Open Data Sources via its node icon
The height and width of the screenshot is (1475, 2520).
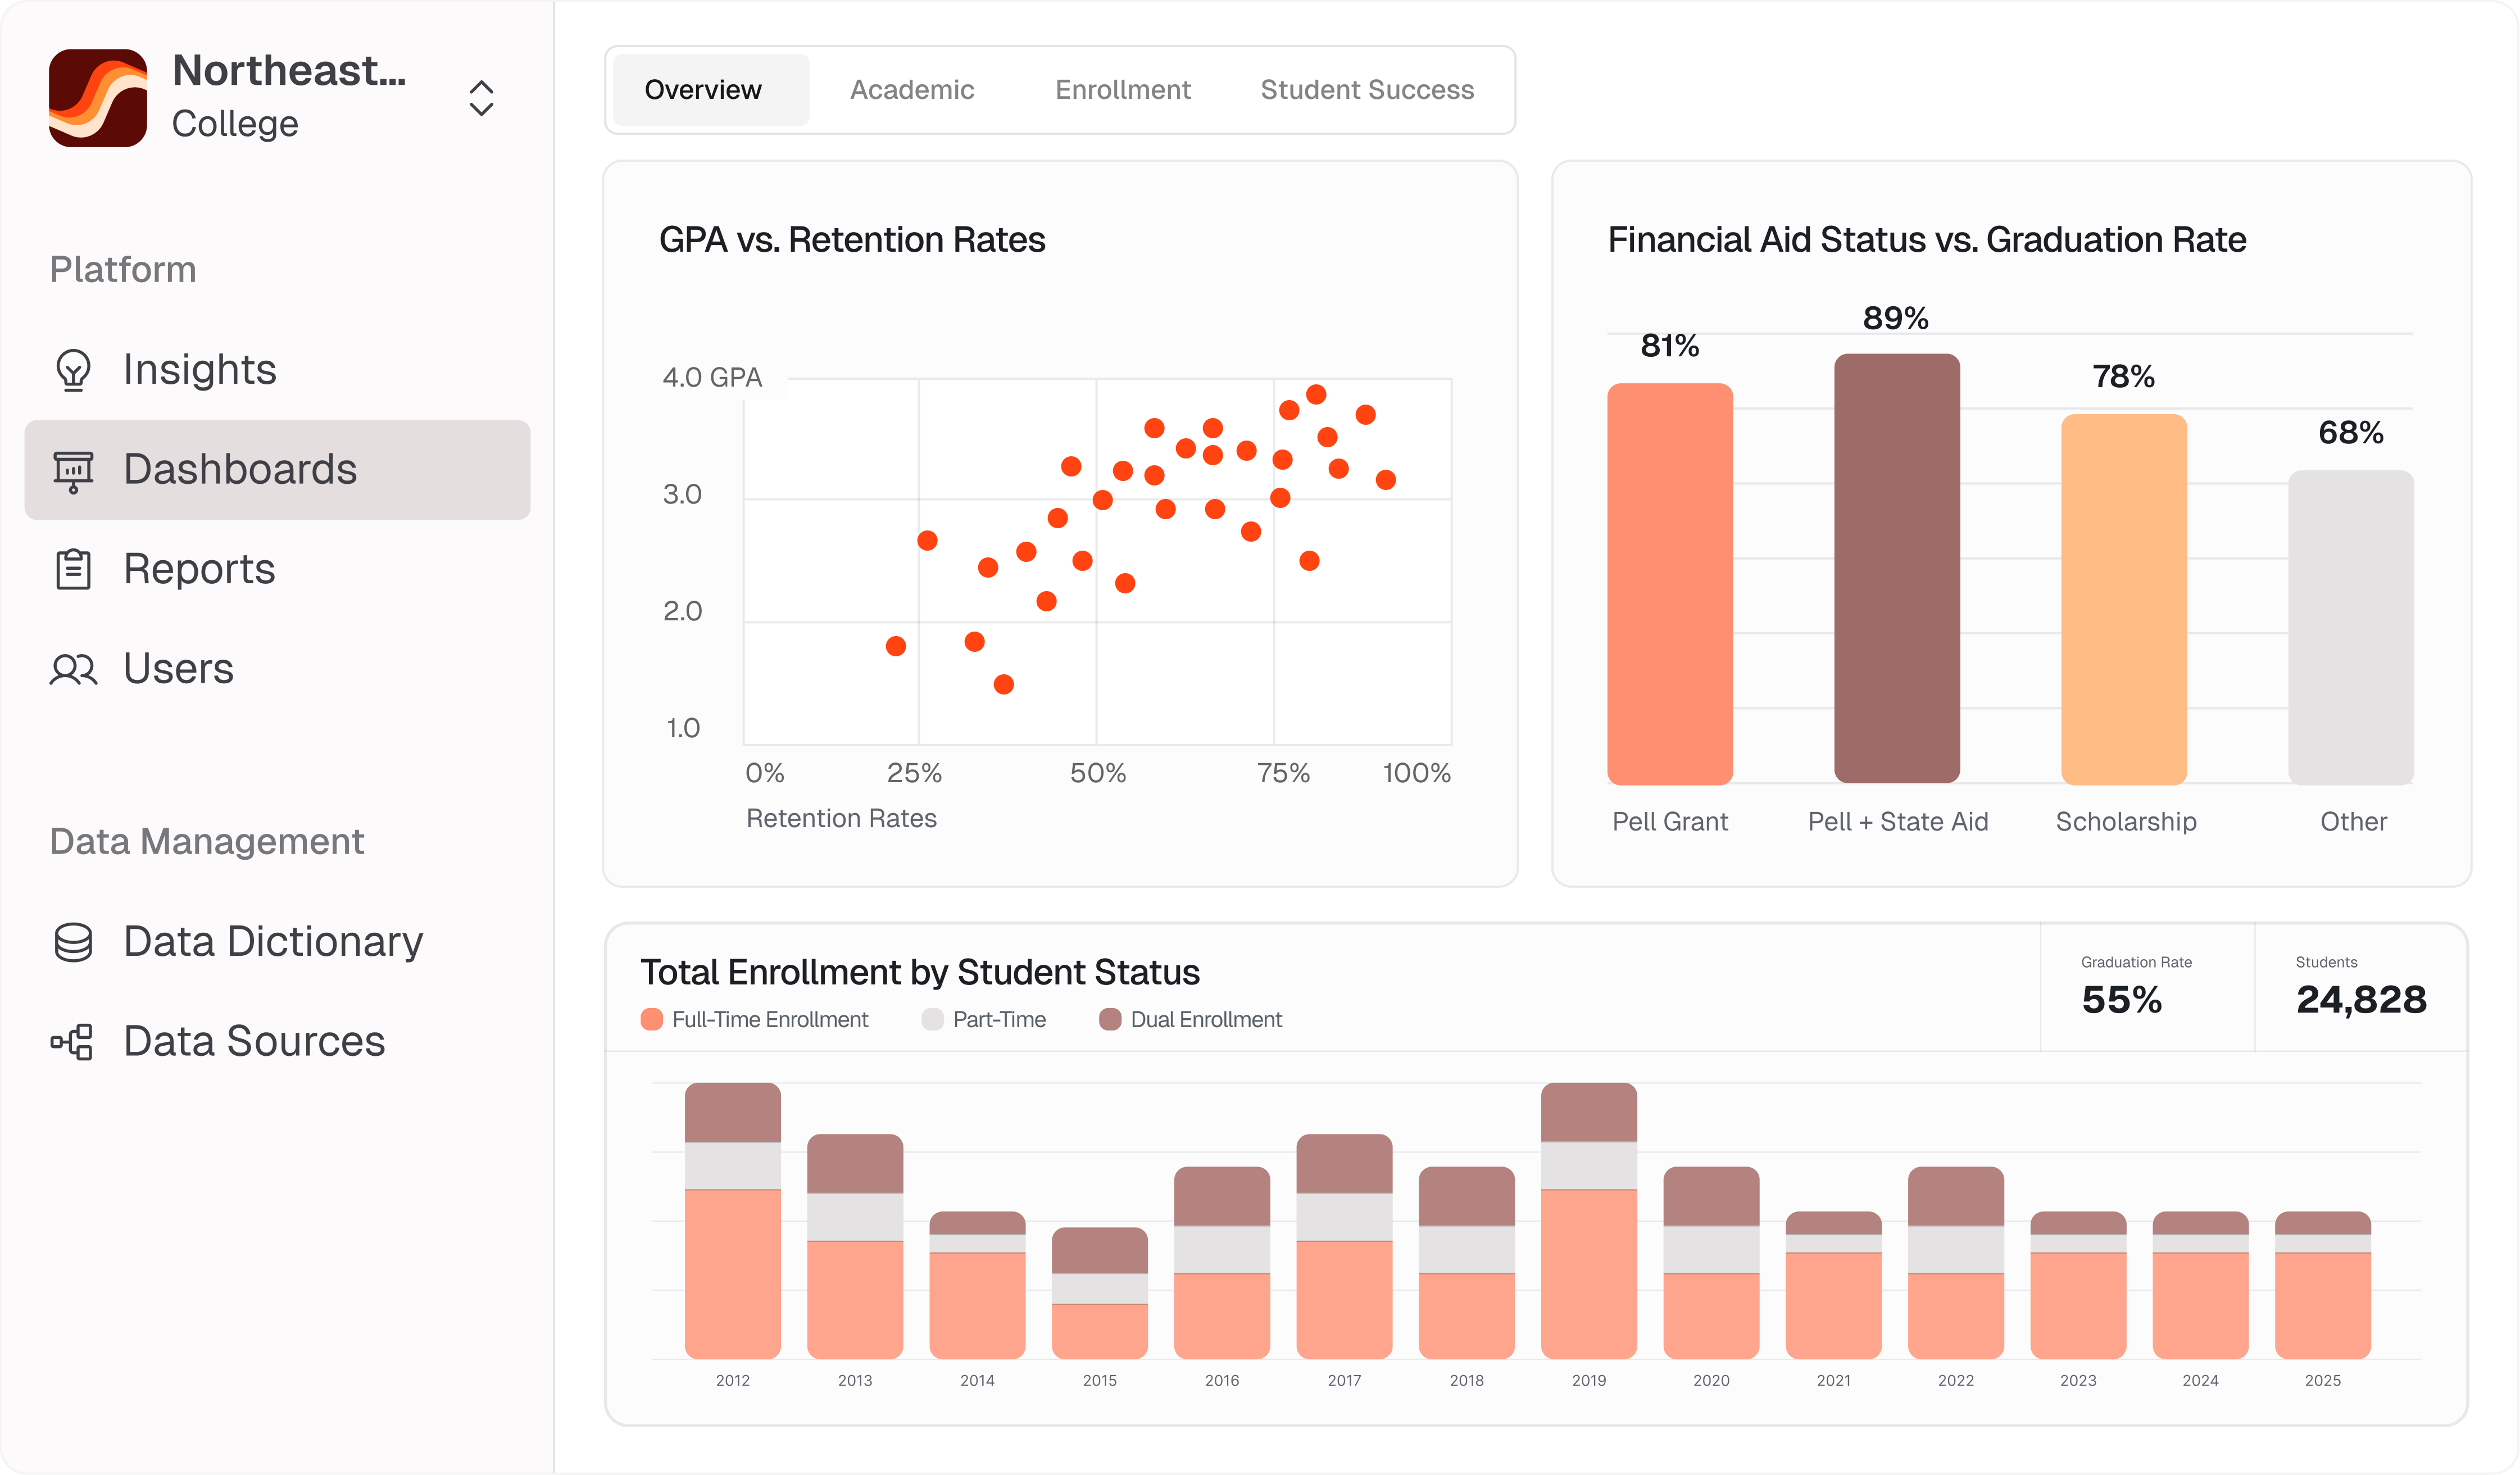tap(72, 1041)
